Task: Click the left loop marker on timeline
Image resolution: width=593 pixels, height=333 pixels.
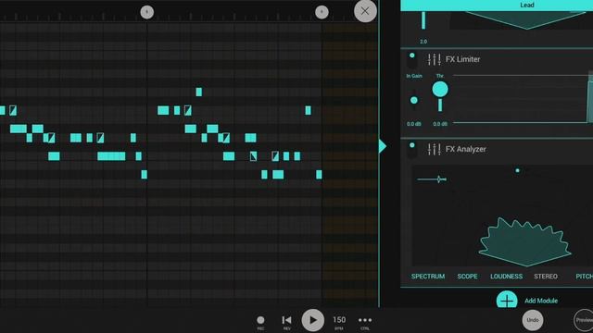Action: point(147,12)
